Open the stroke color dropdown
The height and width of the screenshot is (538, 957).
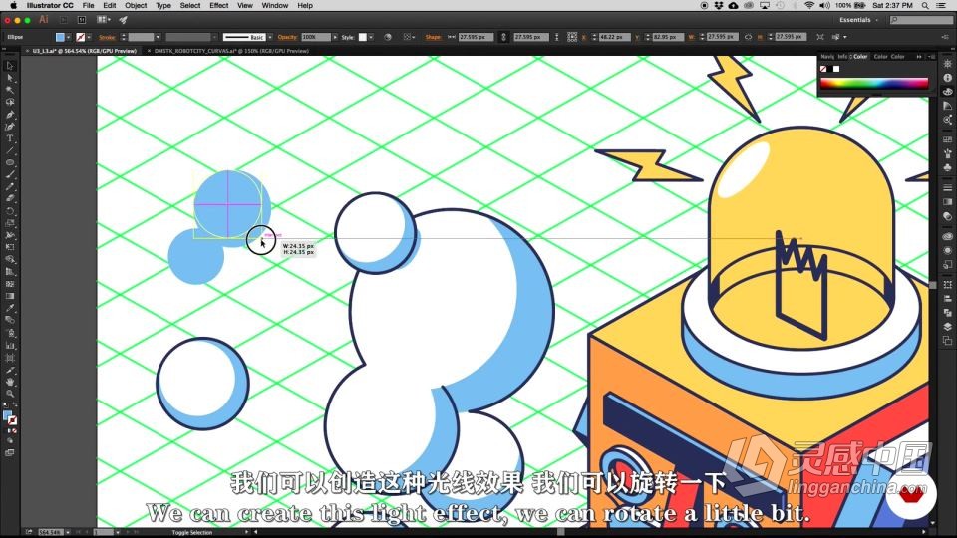89,37
